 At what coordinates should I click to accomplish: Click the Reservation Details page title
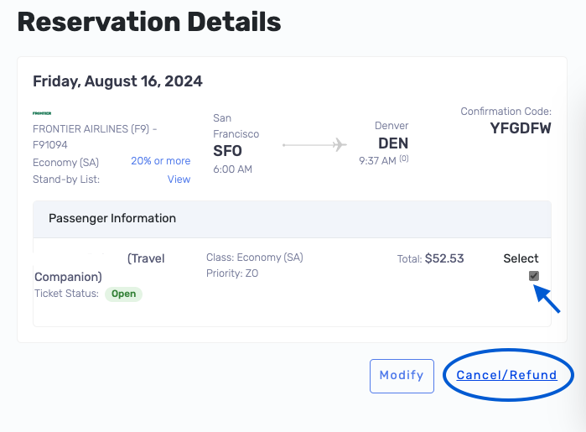[x=149, y=23]
